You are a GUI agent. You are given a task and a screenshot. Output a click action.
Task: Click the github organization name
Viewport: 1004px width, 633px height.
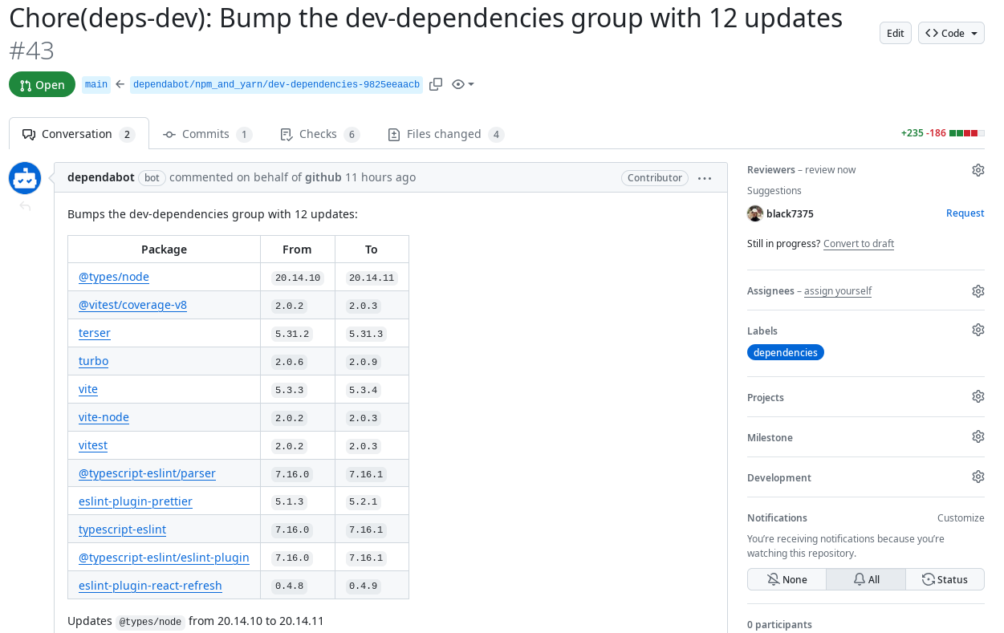pos(323,177)
